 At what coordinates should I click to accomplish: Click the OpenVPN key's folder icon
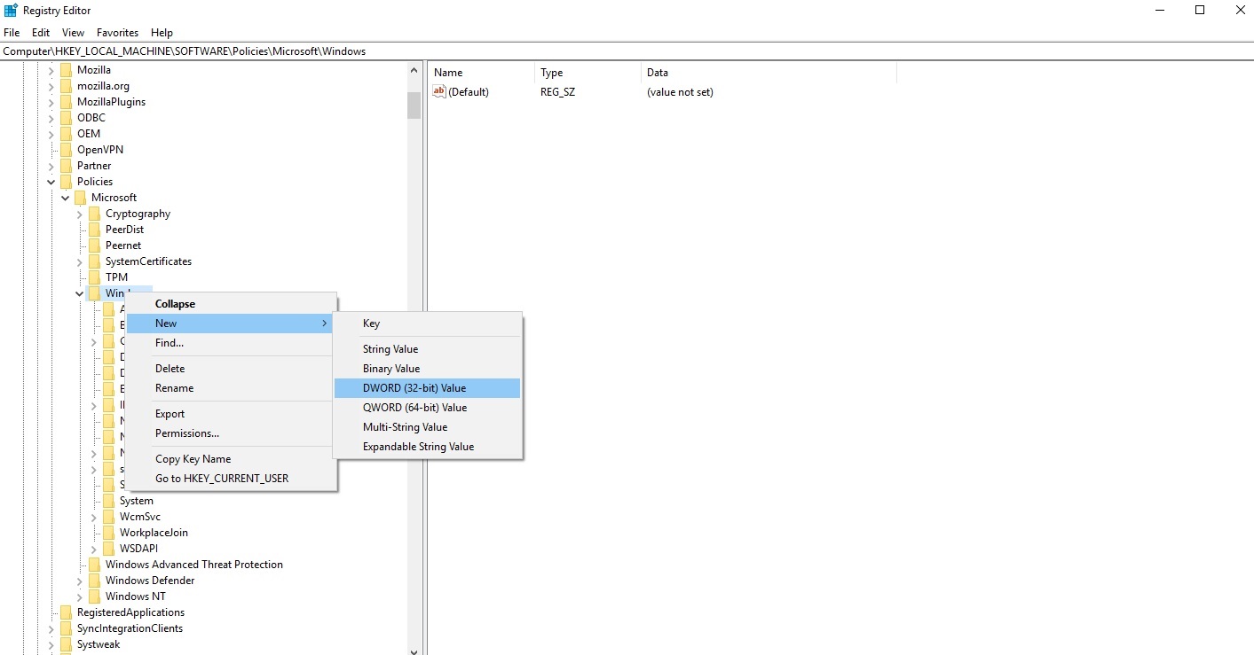tap(67, 149)
